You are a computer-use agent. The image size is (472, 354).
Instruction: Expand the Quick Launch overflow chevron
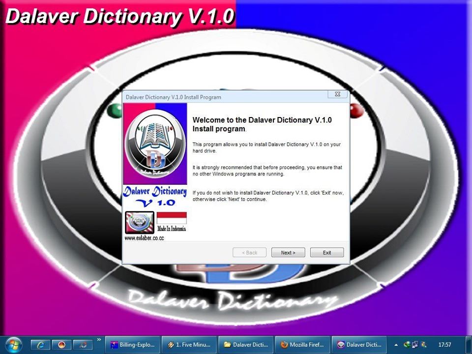99,340
